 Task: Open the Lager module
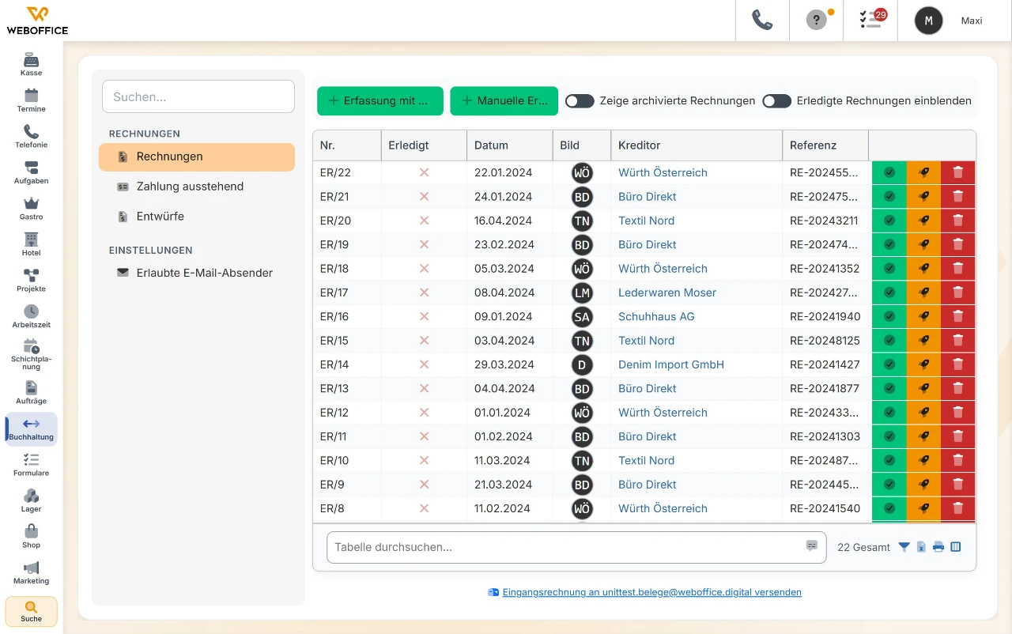coord(31,501)
